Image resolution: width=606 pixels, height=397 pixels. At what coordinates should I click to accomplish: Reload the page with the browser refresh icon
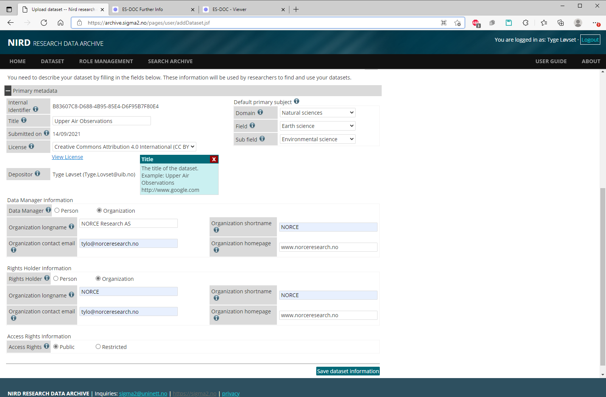44,23
